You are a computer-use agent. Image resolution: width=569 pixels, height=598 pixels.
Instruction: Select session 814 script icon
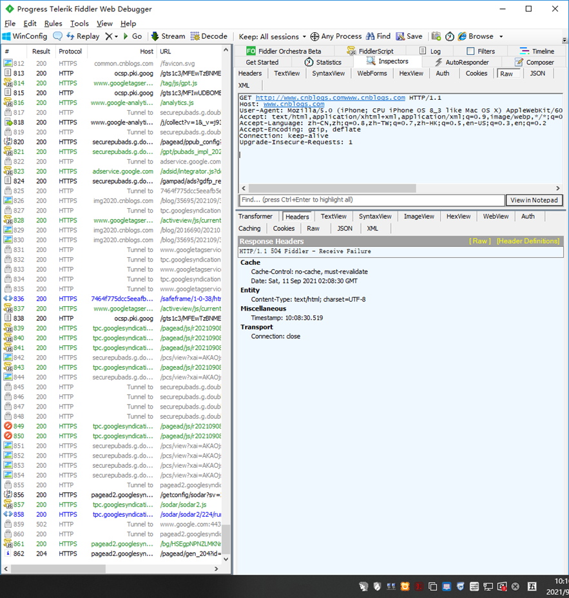click(x=8, y=83)
